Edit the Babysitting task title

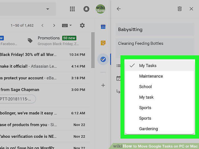(155, 29)
